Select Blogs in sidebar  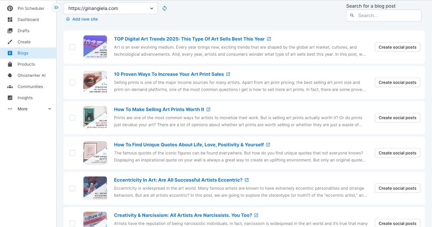pyautogui.click(x=28, y=53)
